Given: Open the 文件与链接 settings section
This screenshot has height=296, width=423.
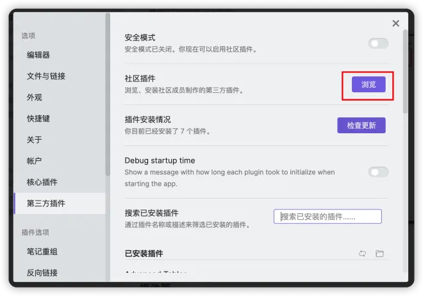Looking at the screenshot, I should coord(60,76).
